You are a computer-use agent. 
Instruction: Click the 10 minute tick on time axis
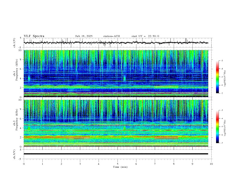(211, 164)
